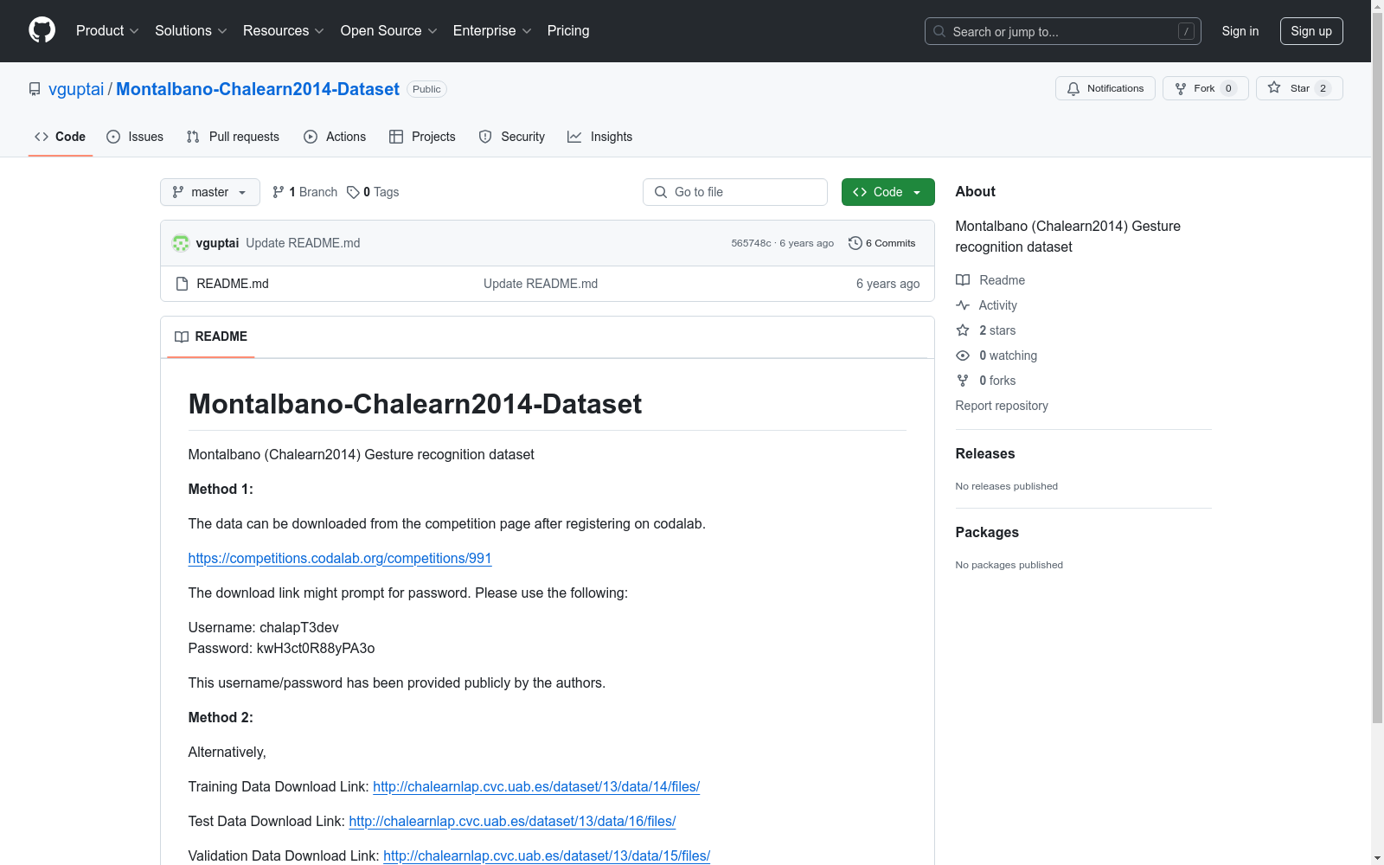Image resolution: width=1384 pixels, height=865 pixels.
Task: Open the Test Data download link
Action: [x=512, y=822]
